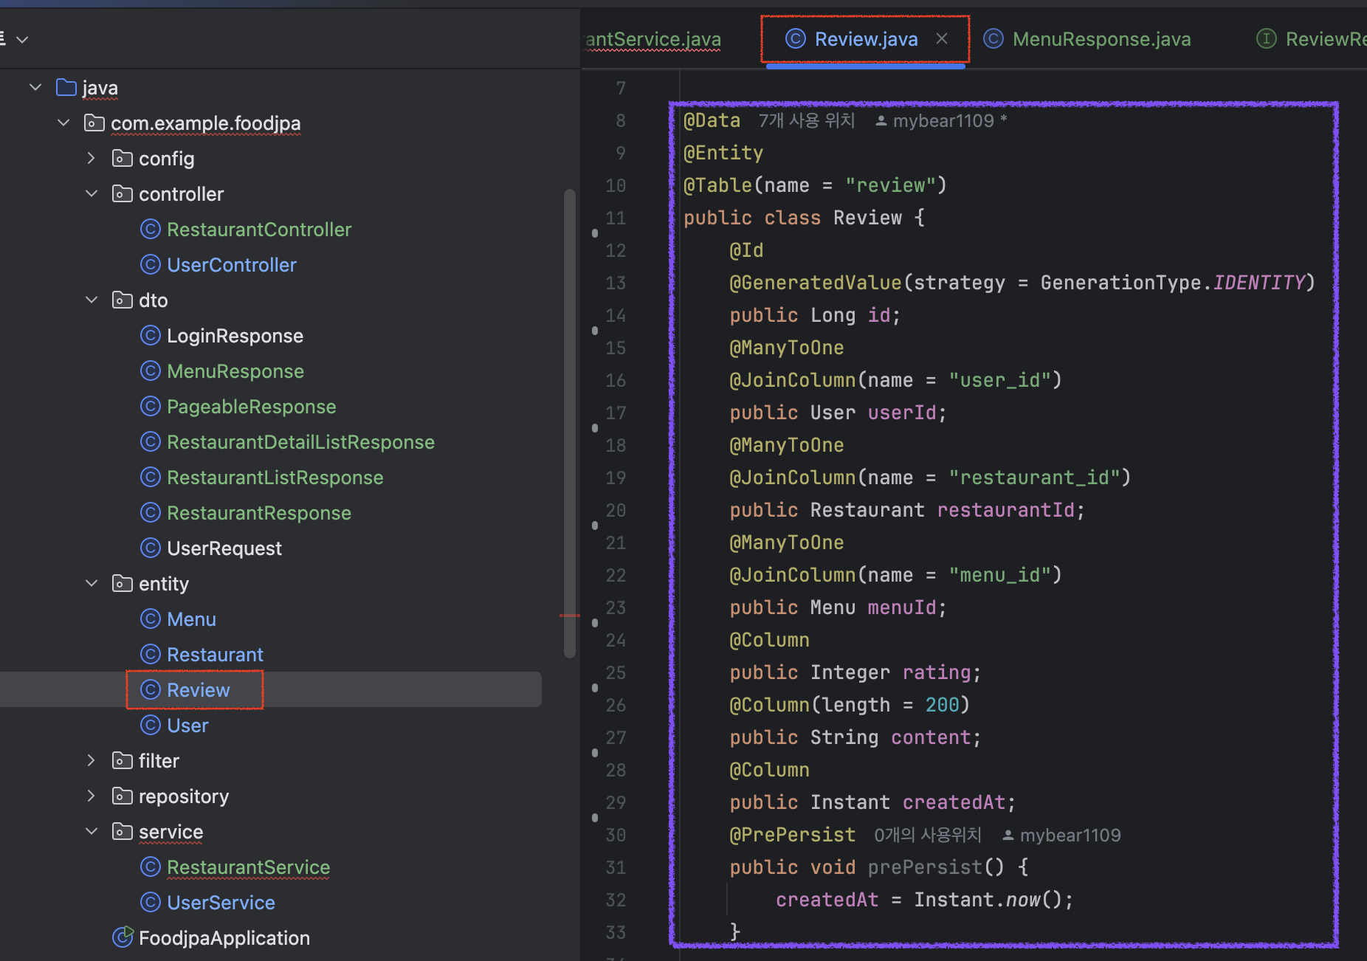Close the Review.java tab
Viewport: 1367px width, 961px height.
942,38
